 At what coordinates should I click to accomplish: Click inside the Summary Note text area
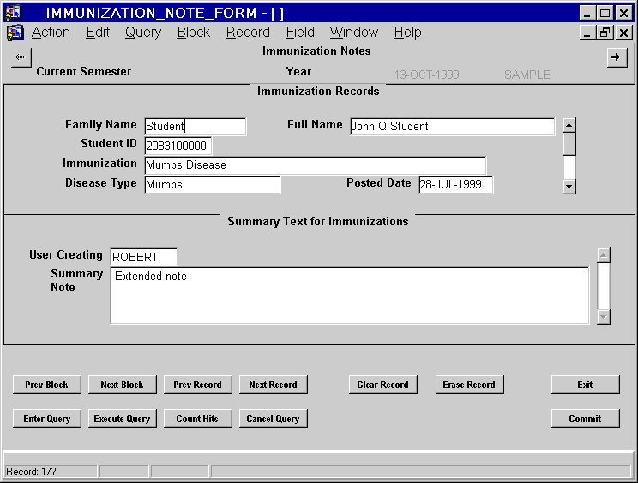(x=350, y=295)
